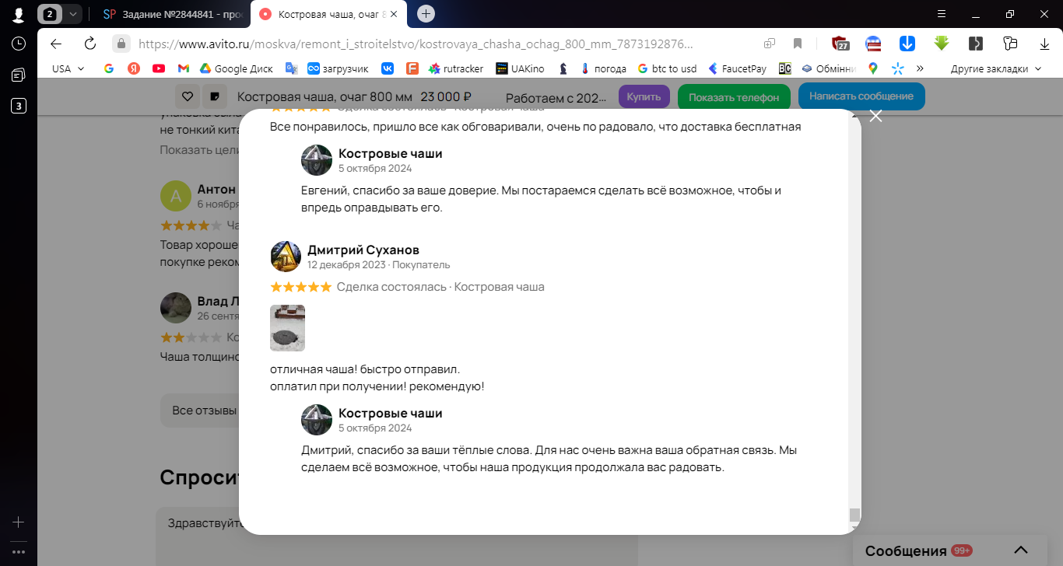1063x566 pixels.
Task: Click the green Показать телефон button
Action: click(x=734, y=97)
